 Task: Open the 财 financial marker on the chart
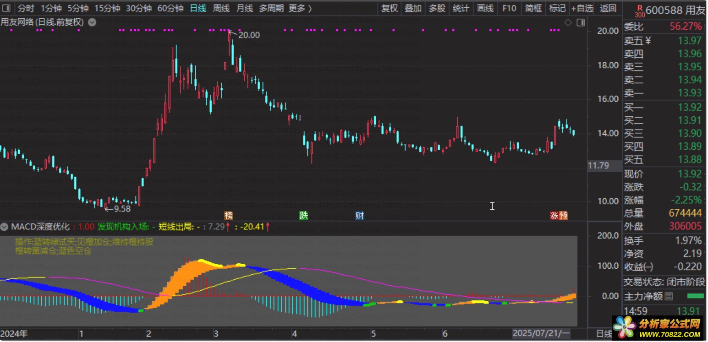click(x=360, y=215)
